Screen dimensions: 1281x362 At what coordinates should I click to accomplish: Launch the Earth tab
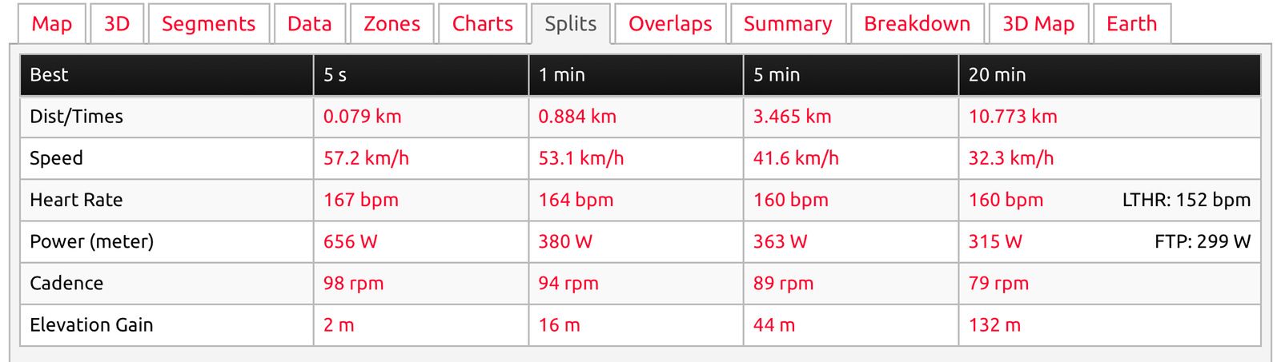[1131, 24]
